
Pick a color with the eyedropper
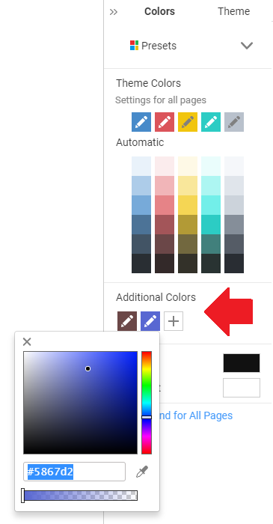click(x=142, y=472)
